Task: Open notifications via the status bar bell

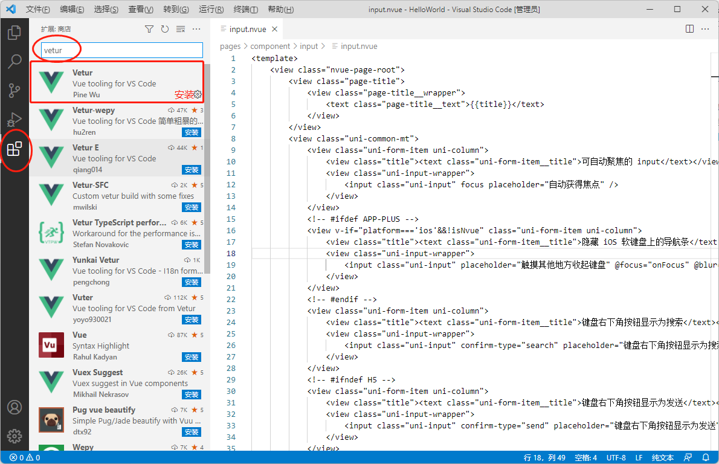Action: (704, 457)
